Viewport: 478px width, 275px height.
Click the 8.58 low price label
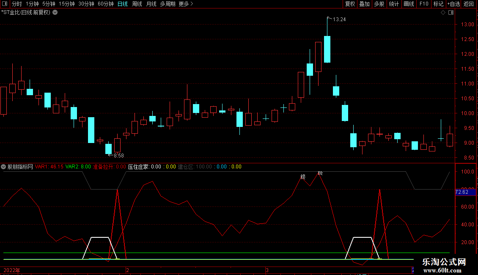pyautogui.click(x=119, y=156)
